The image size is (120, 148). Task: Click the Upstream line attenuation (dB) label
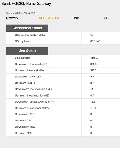click(32, 96)
